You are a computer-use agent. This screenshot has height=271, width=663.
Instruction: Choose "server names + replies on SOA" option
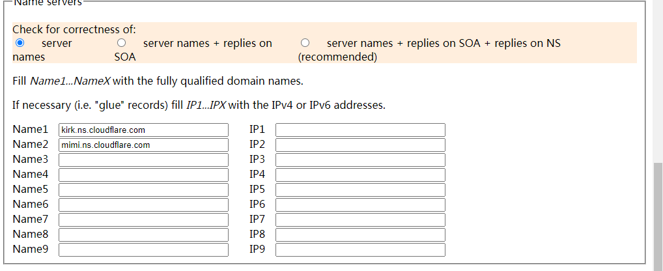point(121,43)
